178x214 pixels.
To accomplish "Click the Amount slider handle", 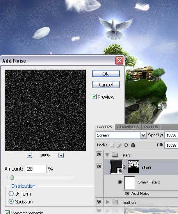I will [x=12, y=177].
